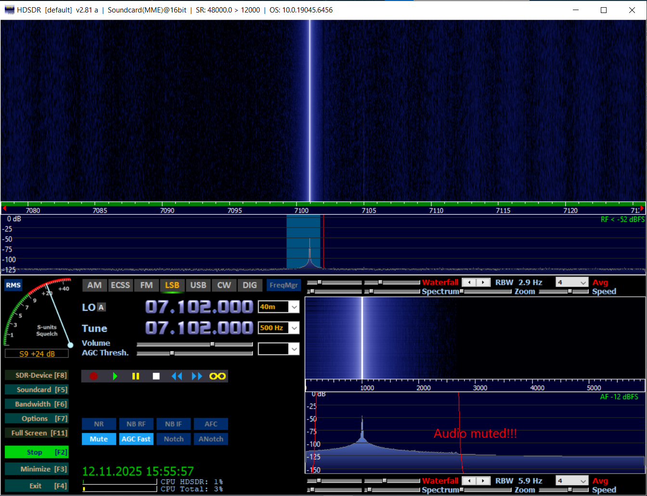Image resolution: width=647 pixels, height=496 pixels.
Task: Enable NR noise reduction
Action: [x=99, y=424]
